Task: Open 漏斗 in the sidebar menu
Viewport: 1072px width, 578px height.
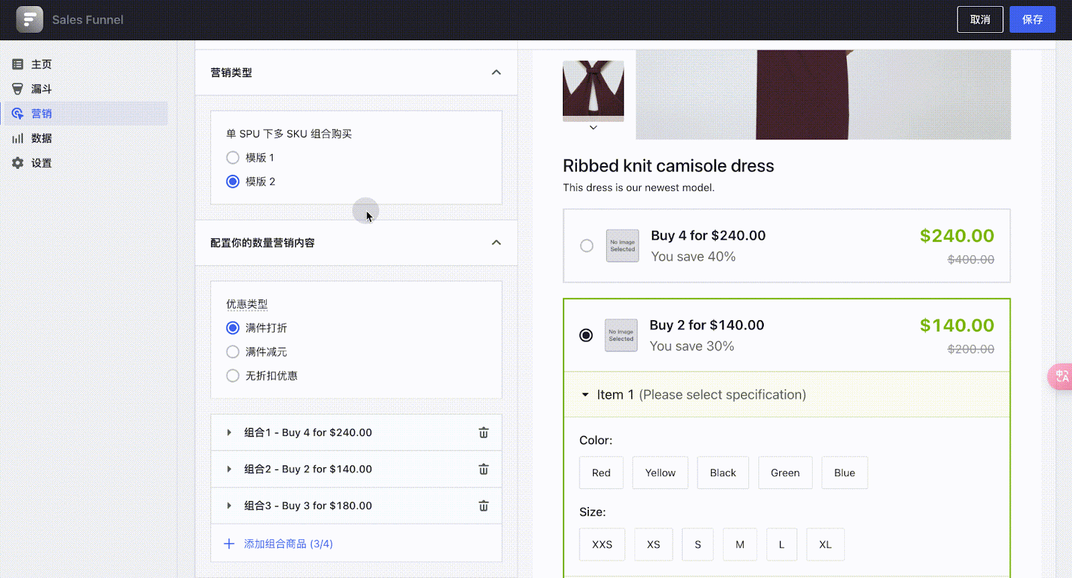Action: click(42, 89)
